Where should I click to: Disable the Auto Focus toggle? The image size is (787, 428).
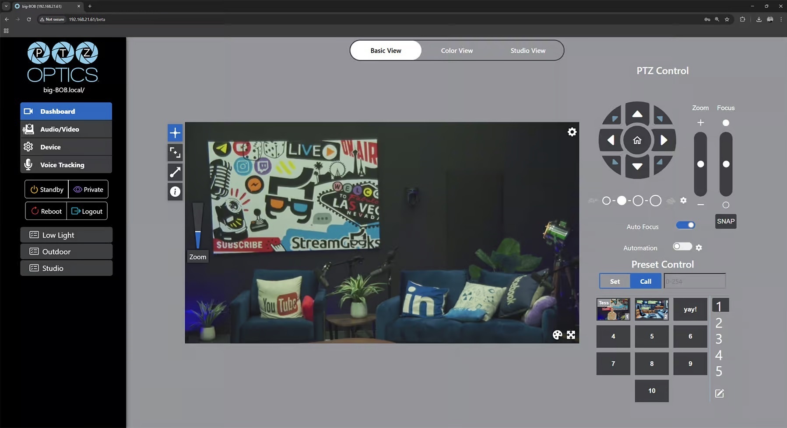(685, 226)
